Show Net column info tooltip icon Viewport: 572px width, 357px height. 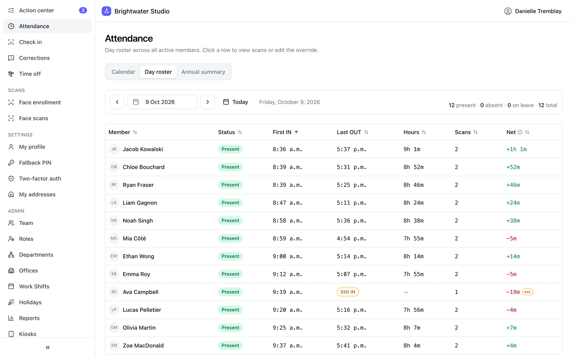click(520, 132)
